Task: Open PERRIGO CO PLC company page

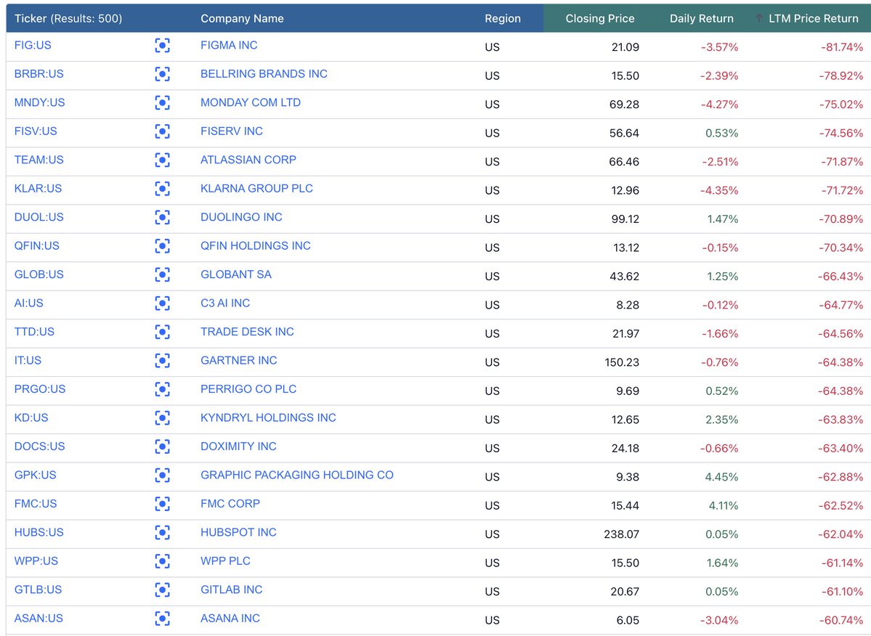Action: click(248, 389)
